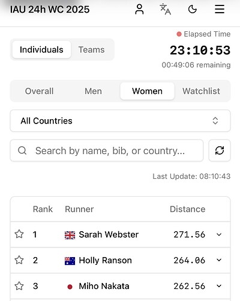Open the hamburger menu
The height and width of the screenshot is (301, 240).
[220, 9]
